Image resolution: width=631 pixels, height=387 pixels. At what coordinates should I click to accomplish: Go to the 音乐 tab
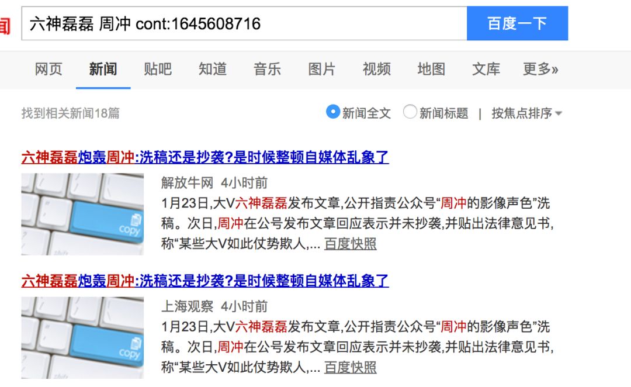(x=267, y=69)
